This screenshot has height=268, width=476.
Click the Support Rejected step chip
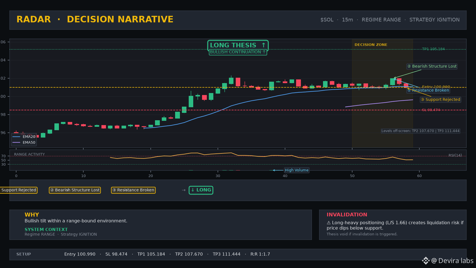18,190
